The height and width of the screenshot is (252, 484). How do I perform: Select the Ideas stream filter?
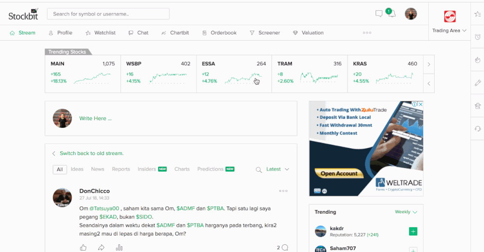pyautogui.click(x=77, y=169)
